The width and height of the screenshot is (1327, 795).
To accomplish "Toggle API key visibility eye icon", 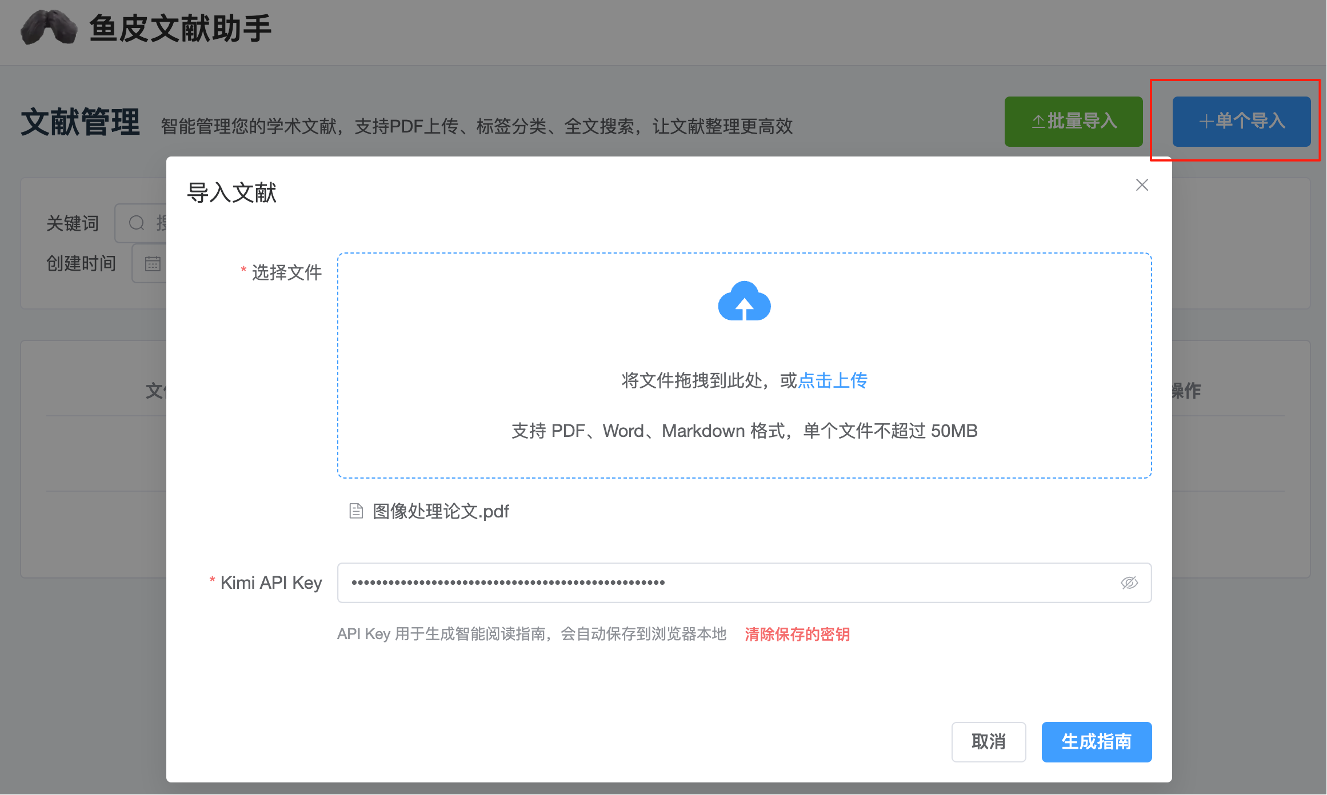I will point(1129,583).
